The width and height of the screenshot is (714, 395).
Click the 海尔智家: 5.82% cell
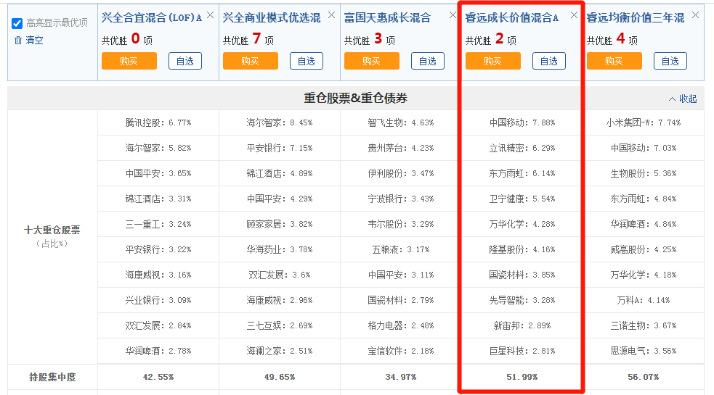pos(158,148)
